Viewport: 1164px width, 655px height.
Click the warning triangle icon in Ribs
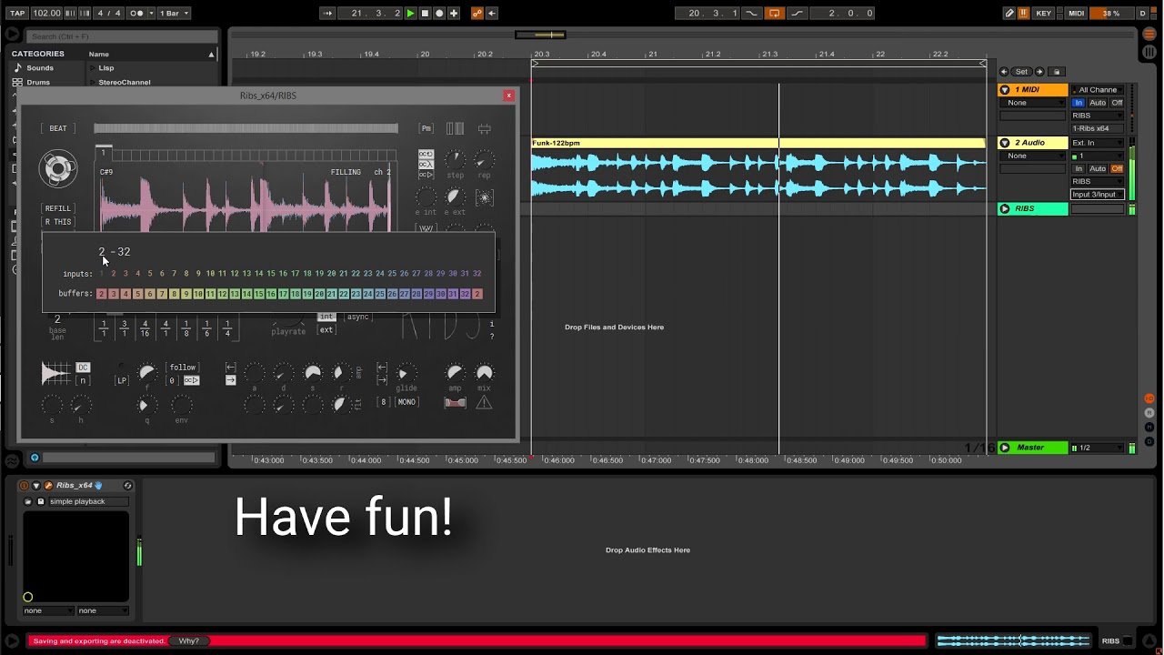(x=484, y=402)
